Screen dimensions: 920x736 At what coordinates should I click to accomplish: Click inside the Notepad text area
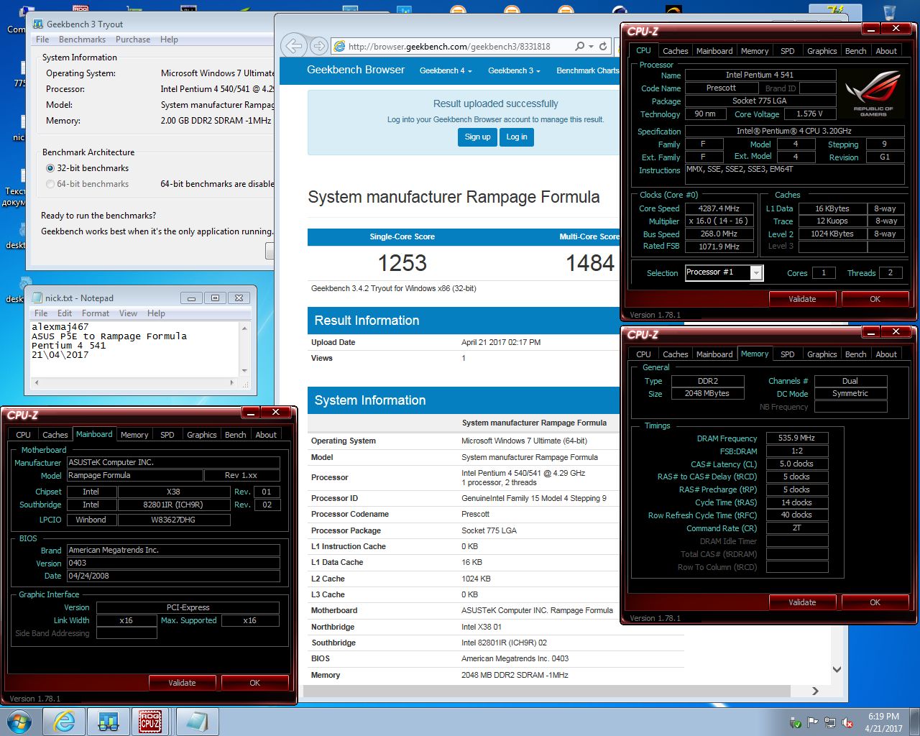(x=134, y=349)
